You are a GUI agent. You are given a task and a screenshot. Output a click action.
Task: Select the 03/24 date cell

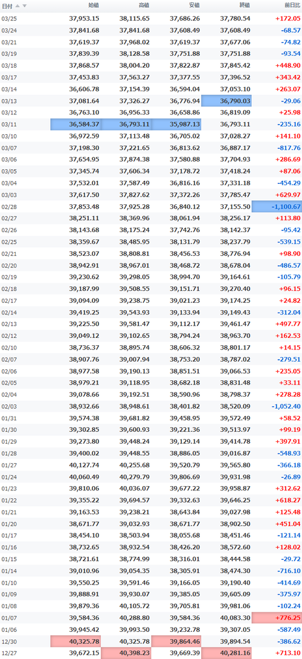pos(8,30)
